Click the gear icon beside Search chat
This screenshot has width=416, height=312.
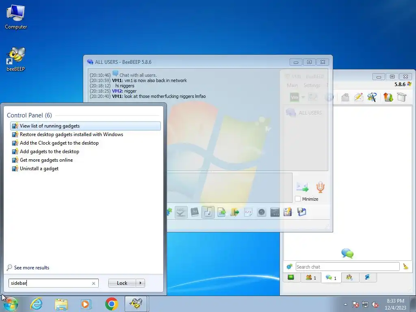tap(289, 266)
